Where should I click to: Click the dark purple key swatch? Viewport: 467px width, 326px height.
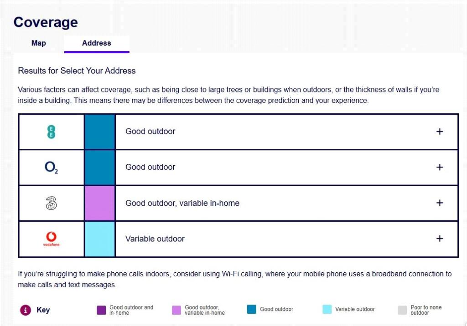pyautogui.click(x=101, y=310)
